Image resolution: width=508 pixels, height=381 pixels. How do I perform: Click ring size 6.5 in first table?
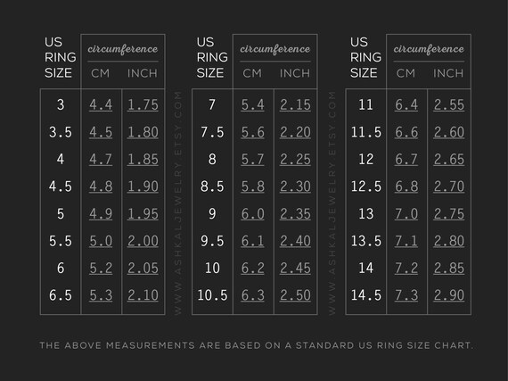(61, 295)
